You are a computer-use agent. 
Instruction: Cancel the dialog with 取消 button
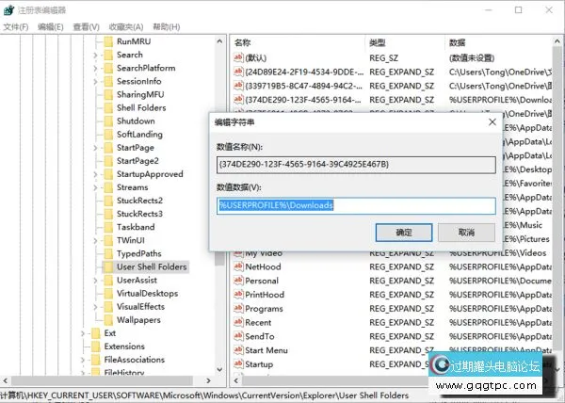466,232
